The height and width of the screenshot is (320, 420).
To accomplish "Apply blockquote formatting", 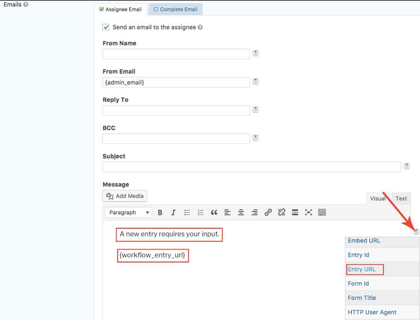I will pyautogui.click(x=214, y=213).
